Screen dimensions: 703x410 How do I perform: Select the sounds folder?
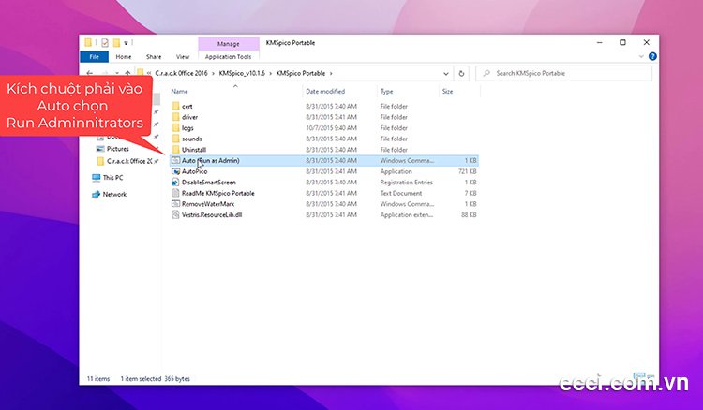191,139
